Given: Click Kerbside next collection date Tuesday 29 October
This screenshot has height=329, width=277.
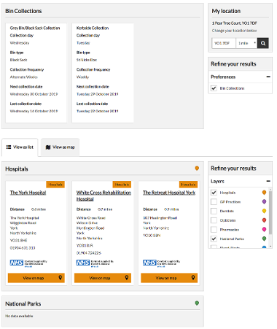Looking at the screenshot, I should (x=97, y=94).
